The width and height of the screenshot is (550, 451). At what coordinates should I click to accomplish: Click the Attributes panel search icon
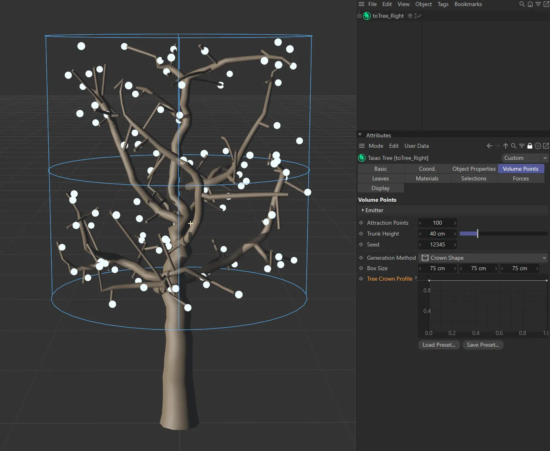coord(514,146)
